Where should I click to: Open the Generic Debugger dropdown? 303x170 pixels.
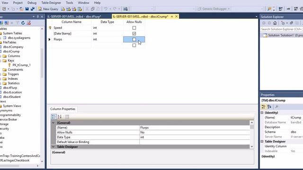tap(229, 9)
